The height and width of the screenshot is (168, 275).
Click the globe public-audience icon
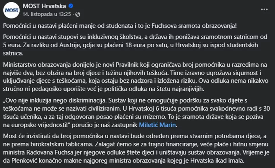point(78,14)
